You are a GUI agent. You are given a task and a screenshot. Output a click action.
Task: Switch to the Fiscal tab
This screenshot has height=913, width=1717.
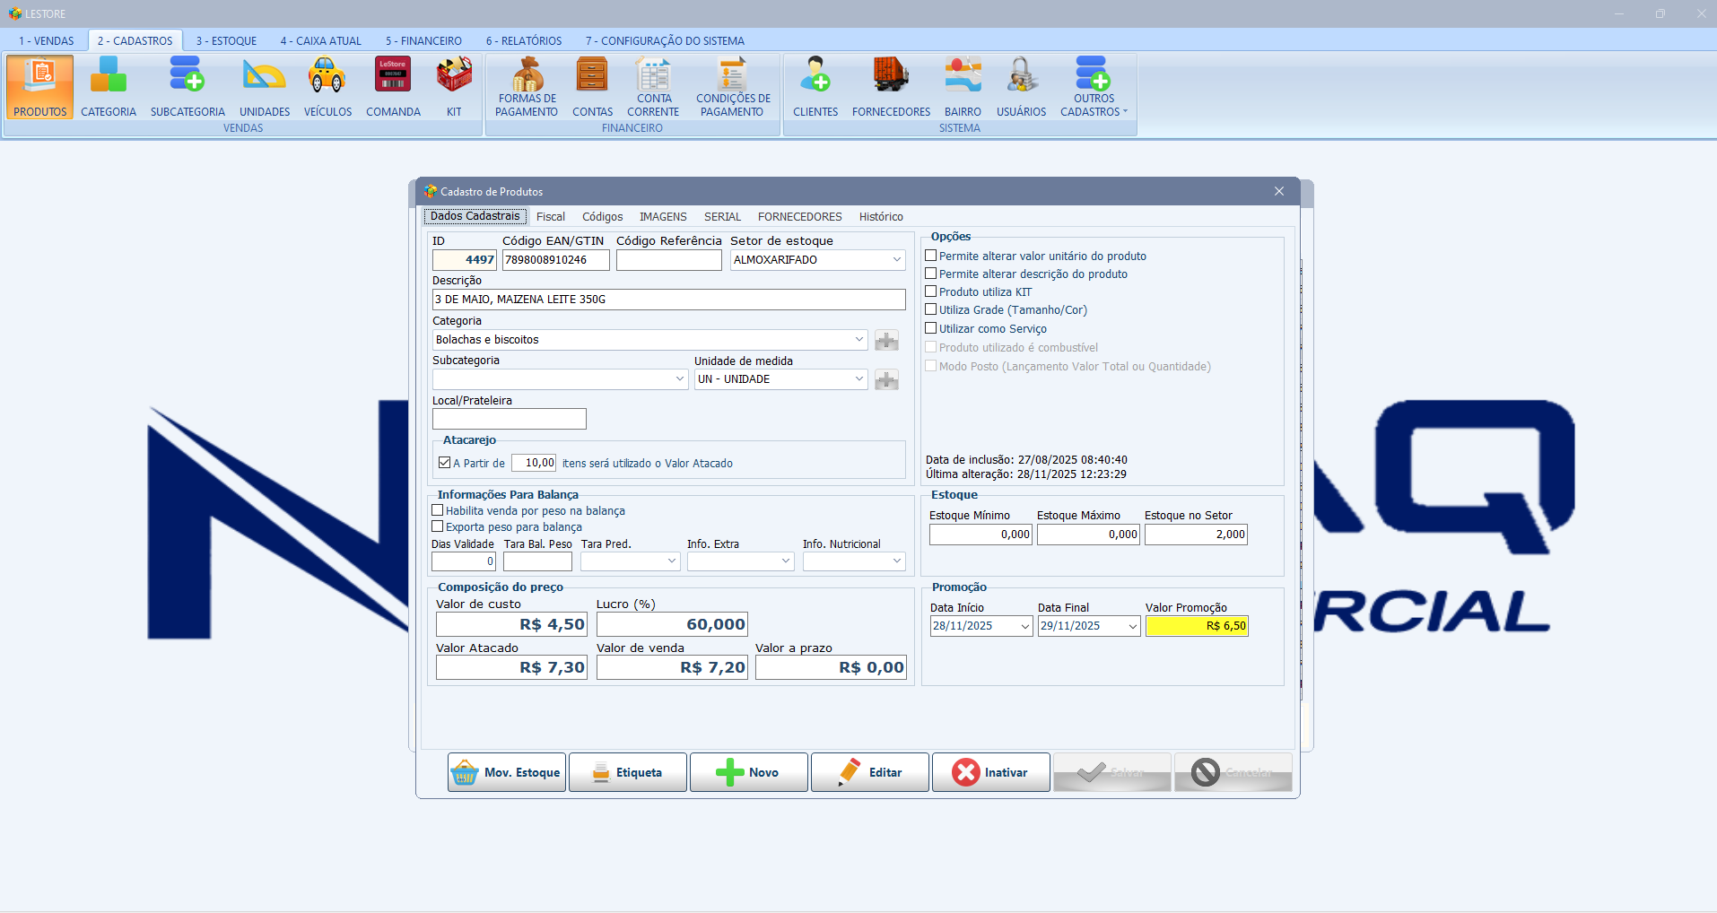551,216
